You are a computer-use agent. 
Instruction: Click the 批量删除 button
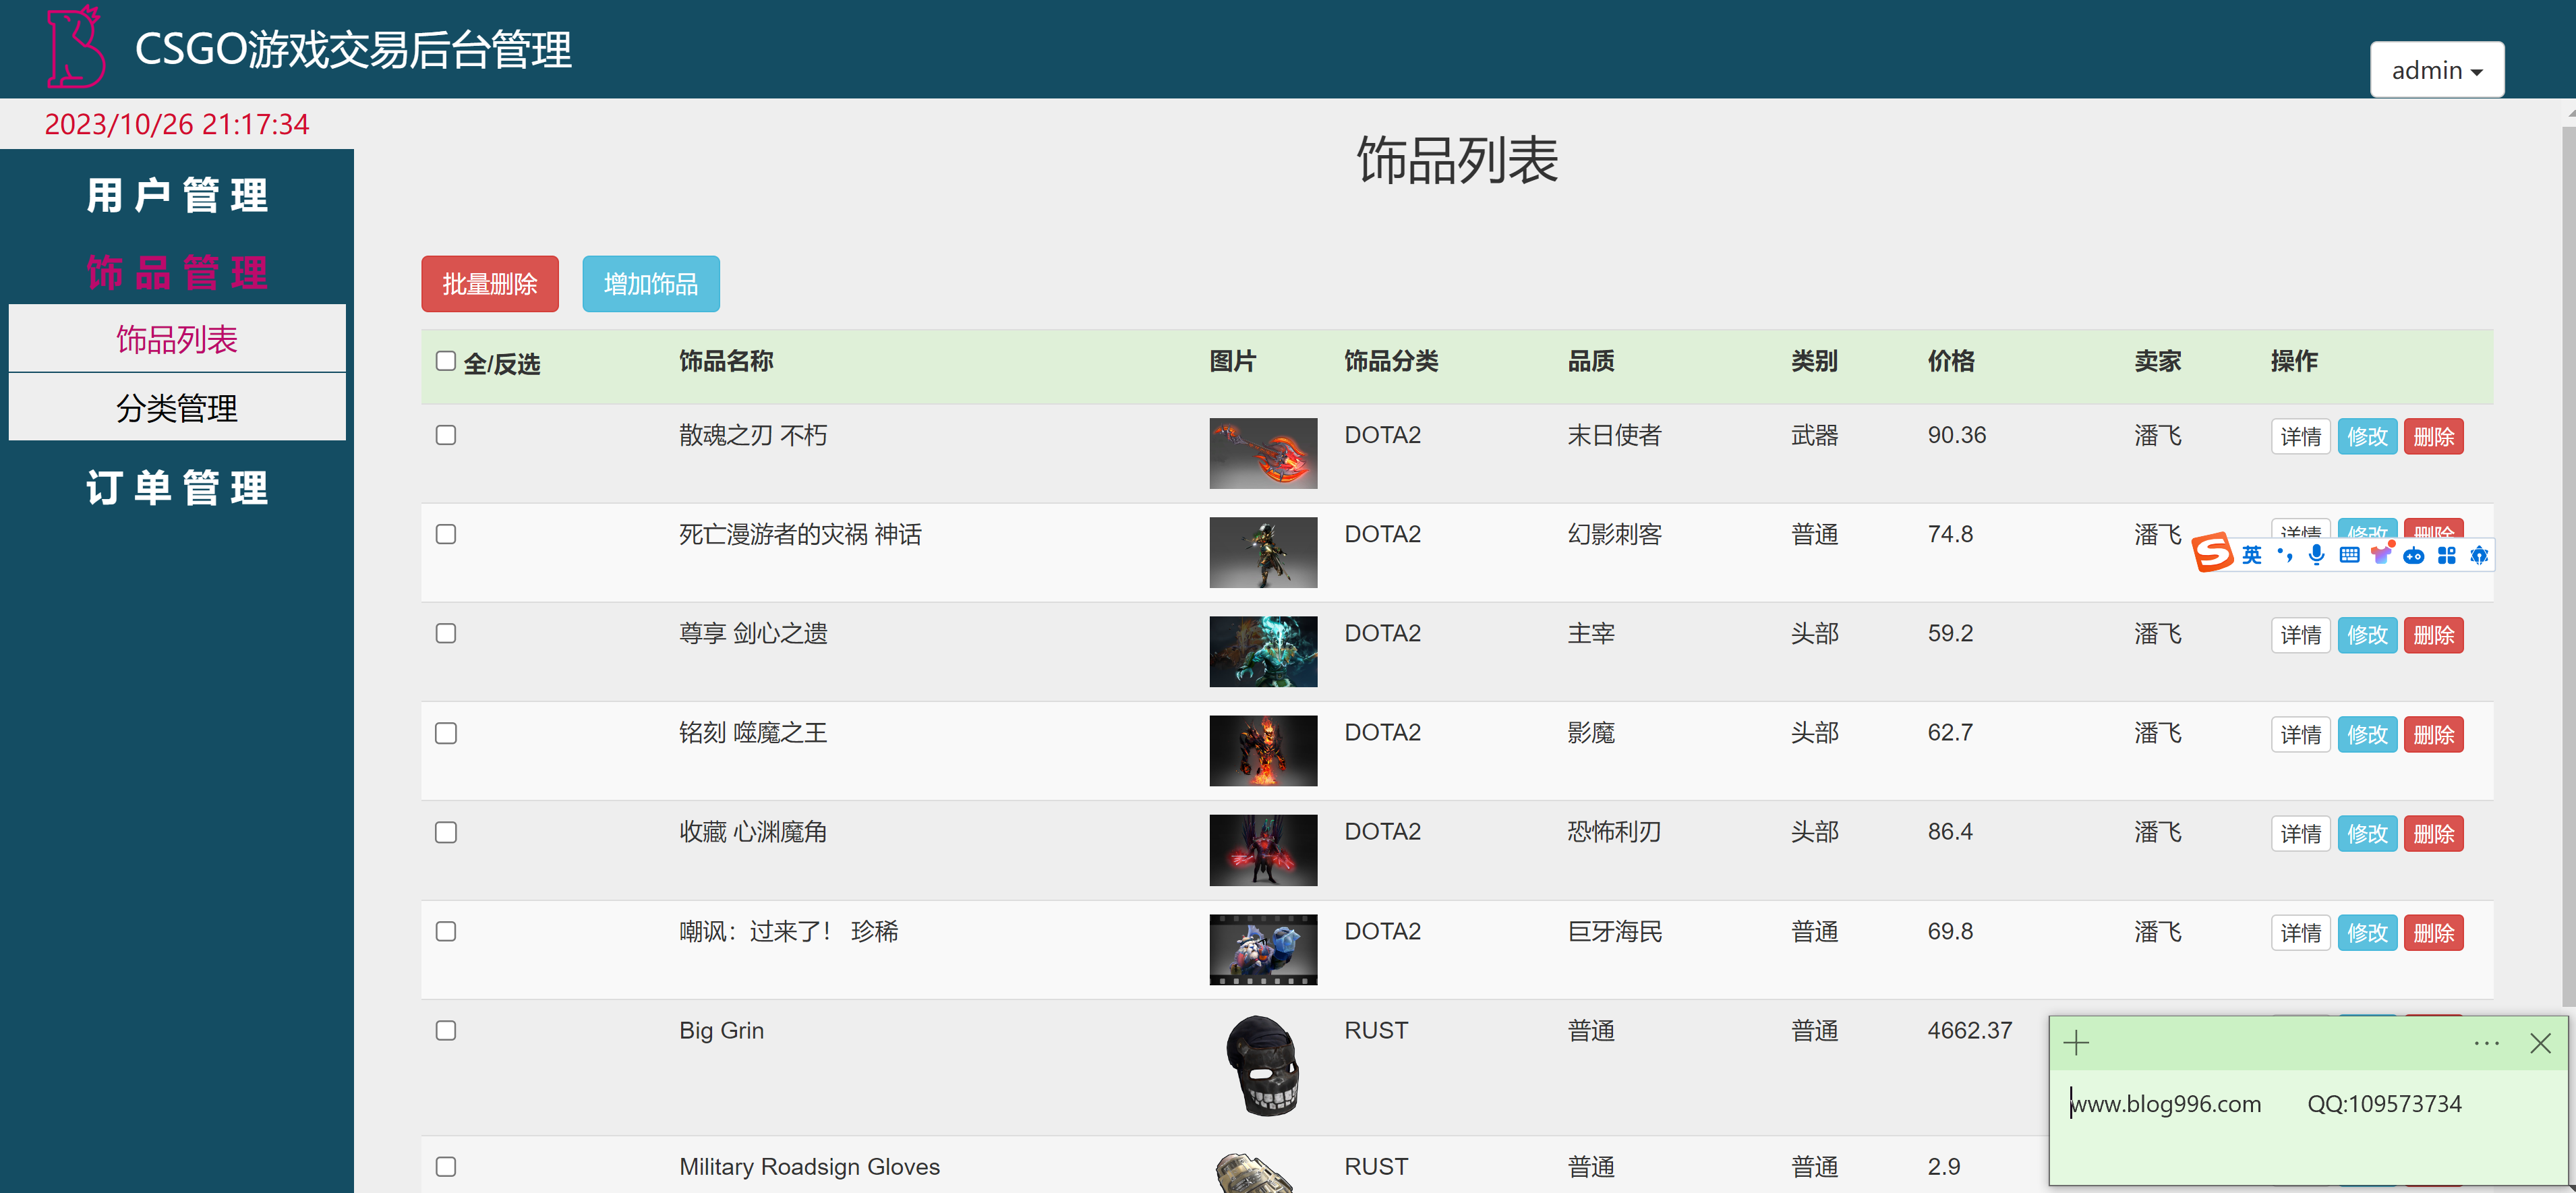489,283
